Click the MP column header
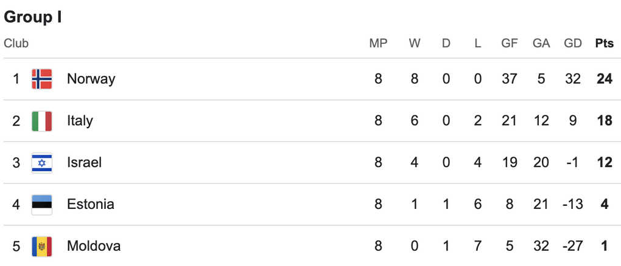621x266 pixels. 378,44
